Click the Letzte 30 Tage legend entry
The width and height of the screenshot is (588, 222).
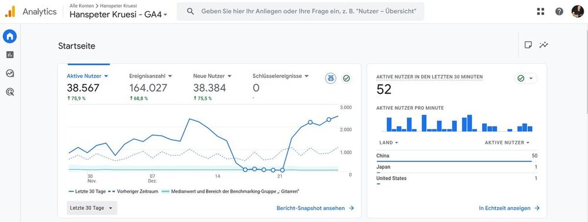[88, 191]
